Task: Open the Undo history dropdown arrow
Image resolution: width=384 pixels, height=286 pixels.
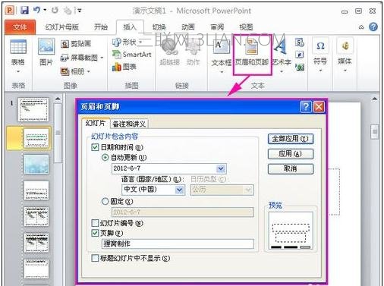Action: click(x=45, y=10)
